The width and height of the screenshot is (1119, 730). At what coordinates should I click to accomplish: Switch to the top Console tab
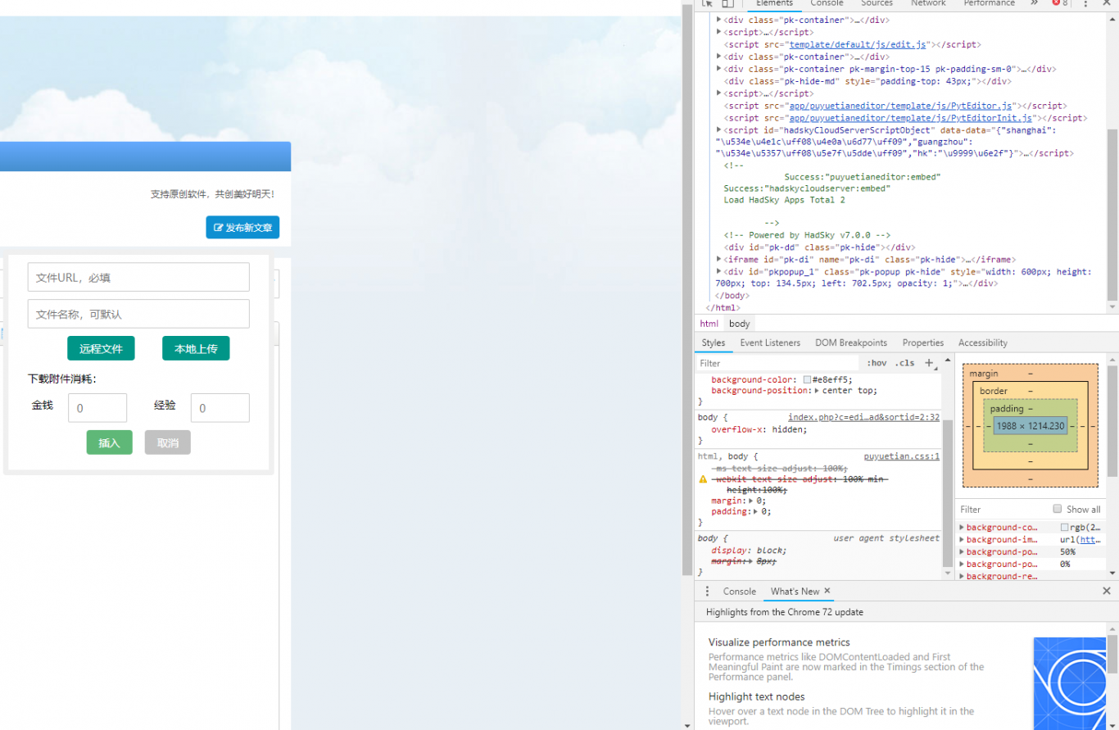click(x=827, y=3)
